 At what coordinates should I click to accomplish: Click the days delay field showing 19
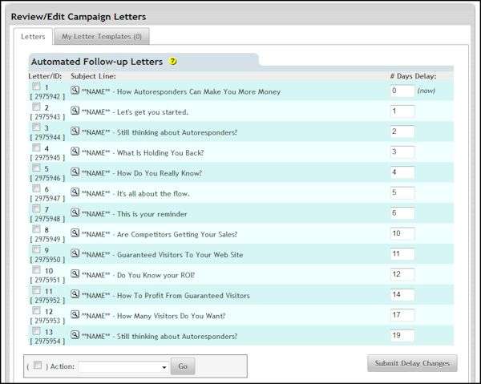(x=402, y=335)
